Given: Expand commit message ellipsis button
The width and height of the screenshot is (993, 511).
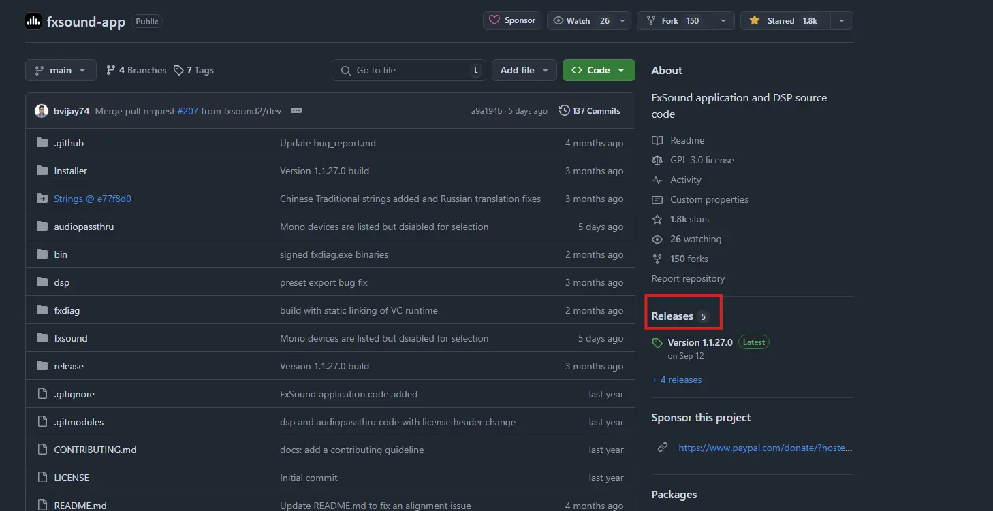Looking at the screenshot, I should (x=296, y=110).
